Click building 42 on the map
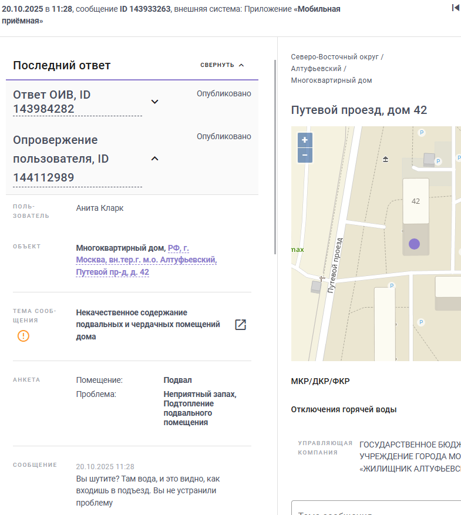 416,201
